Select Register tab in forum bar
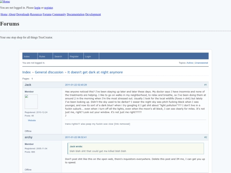The width and height of the screenshot is (231, 173). pyautogui.click(x=76, y=56)
